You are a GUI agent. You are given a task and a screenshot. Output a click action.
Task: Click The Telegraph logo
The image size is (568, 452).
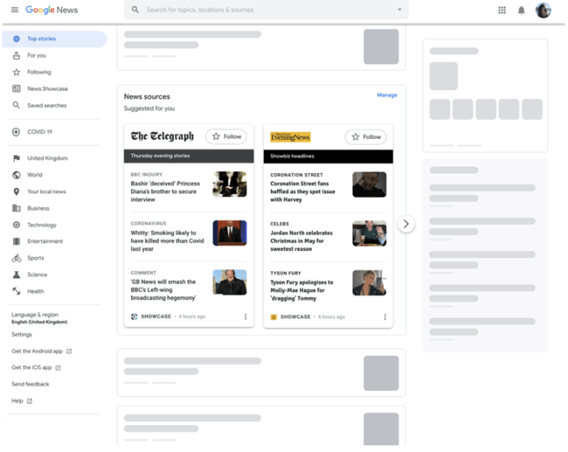pos(163,136)
